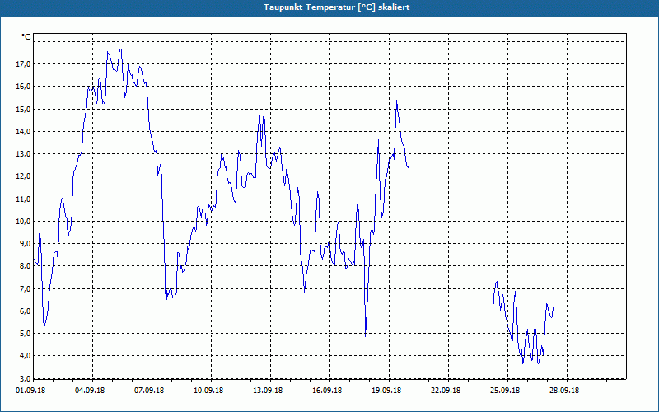Click the 25.09.18 date label
Viewport: 659px width, 412px height.
(x=505, y=390)
